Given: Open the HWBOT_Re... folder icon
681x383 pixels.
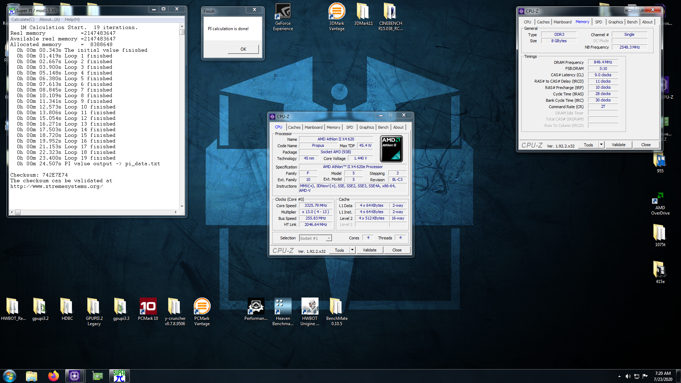Looking at the screenshot, I should tap(13, 309).
